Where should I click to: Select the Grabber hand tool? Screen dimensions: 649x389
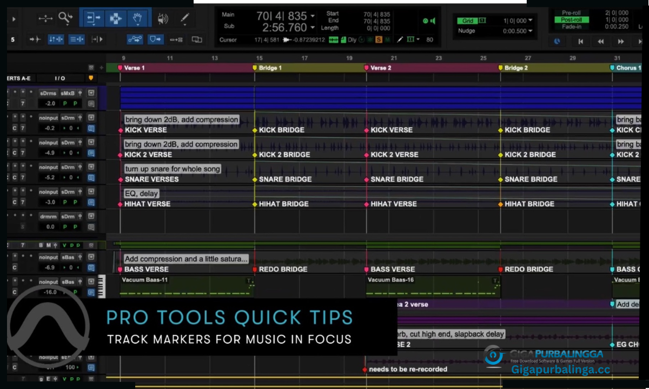coord(137,18)
